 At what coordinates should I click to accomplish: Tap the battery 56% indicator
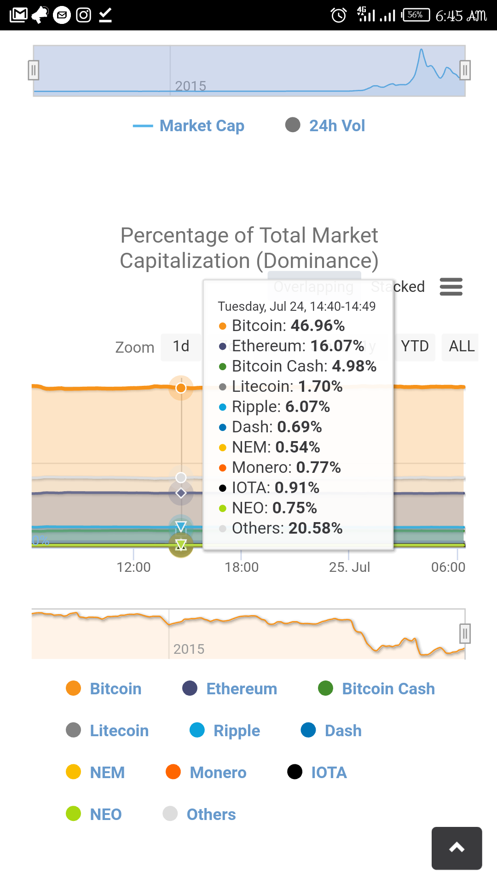click(x=416, y=15)
